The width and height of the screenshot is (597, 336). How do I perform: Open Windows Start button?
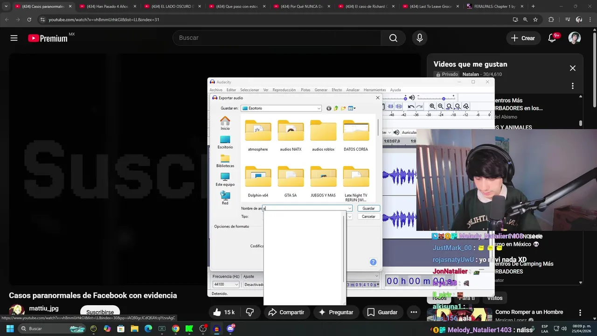10,329
